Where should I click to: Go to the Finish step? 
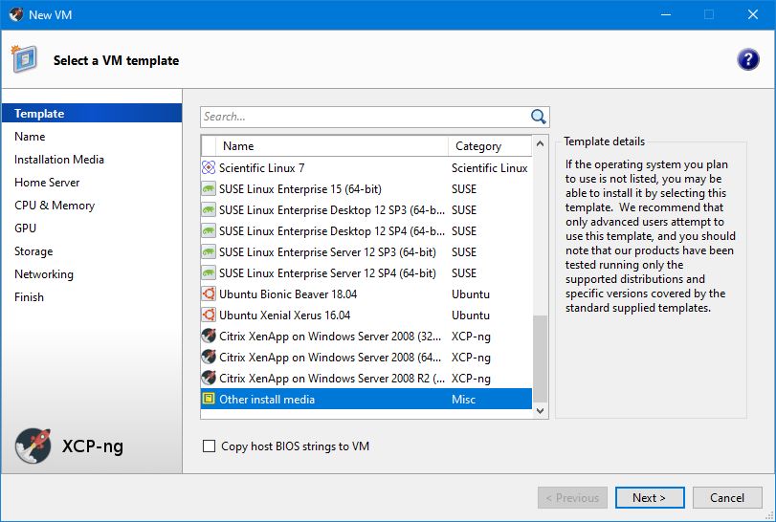click(x=29, y=297)
